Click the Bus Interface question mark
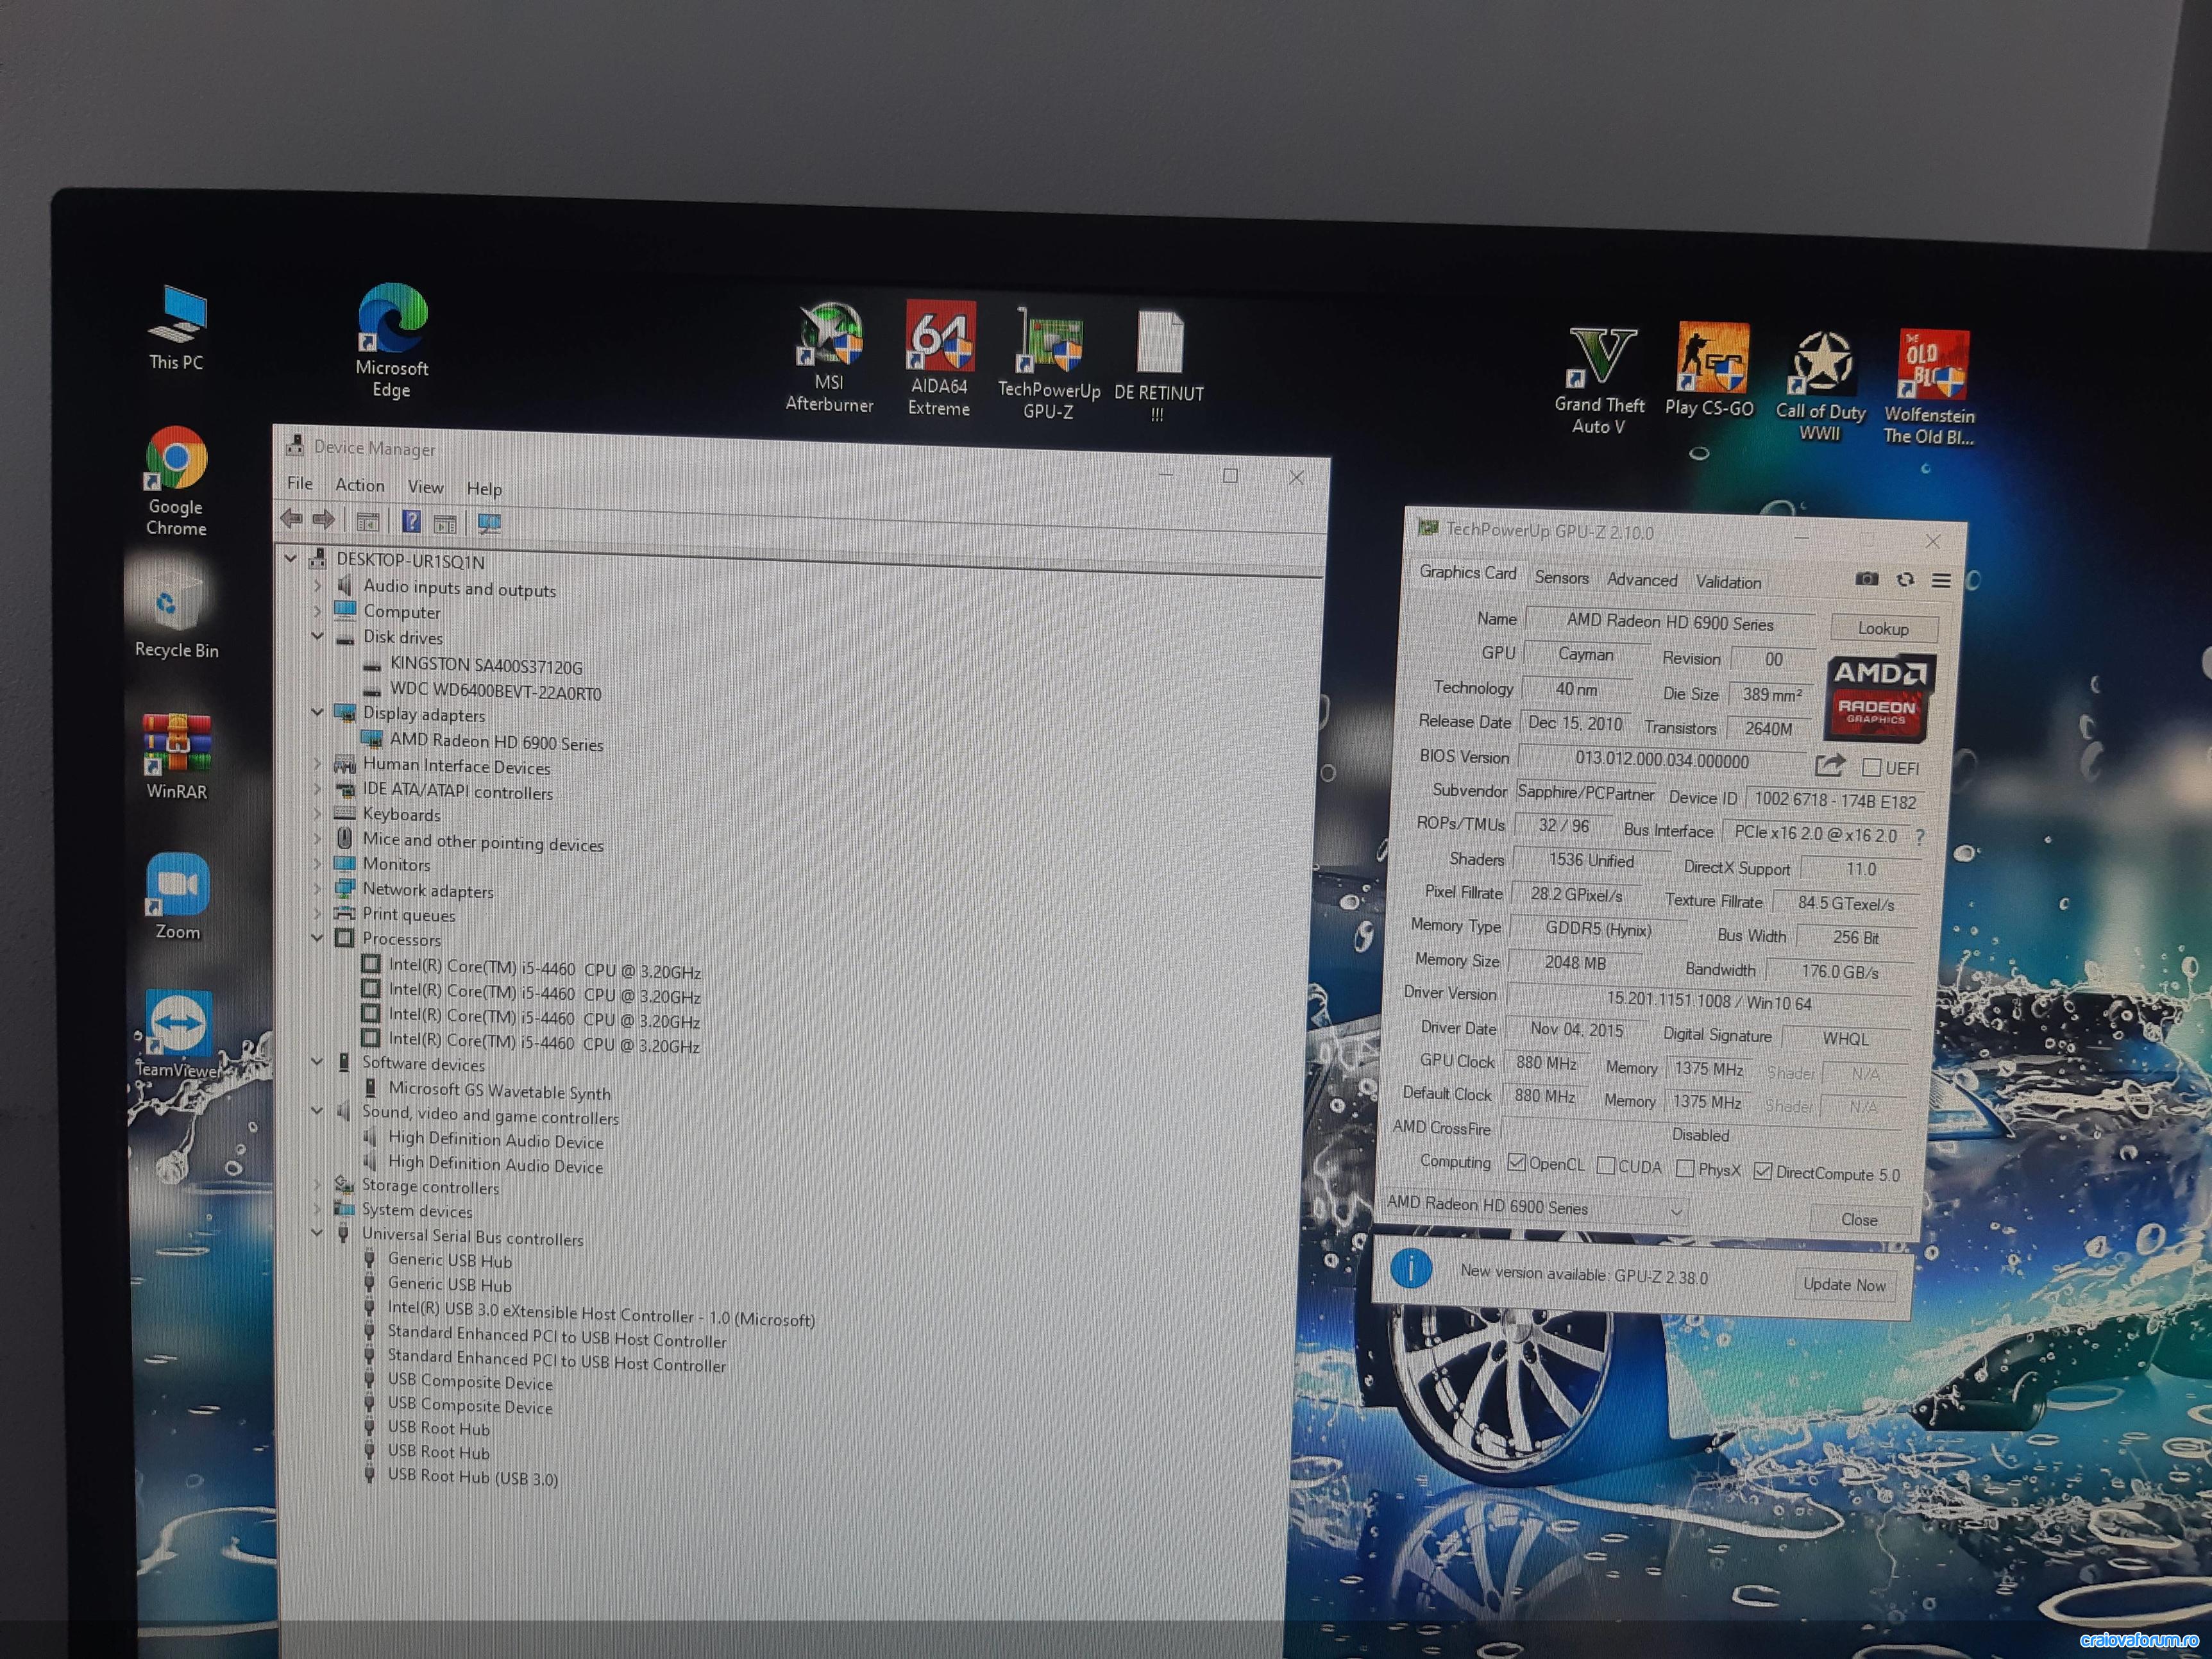2212x1659 pixels. pyautogui.click(x=1919, y=837)
